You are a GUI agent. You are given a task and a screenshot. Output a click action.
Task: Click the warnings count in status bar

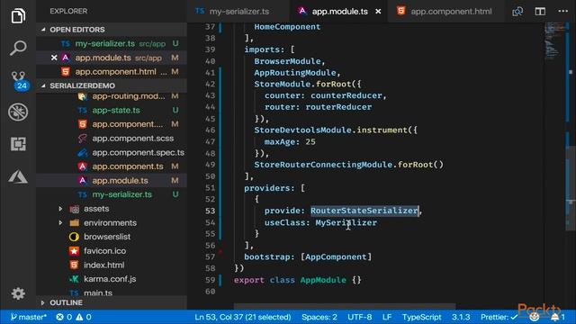click(x=84, y=317)
